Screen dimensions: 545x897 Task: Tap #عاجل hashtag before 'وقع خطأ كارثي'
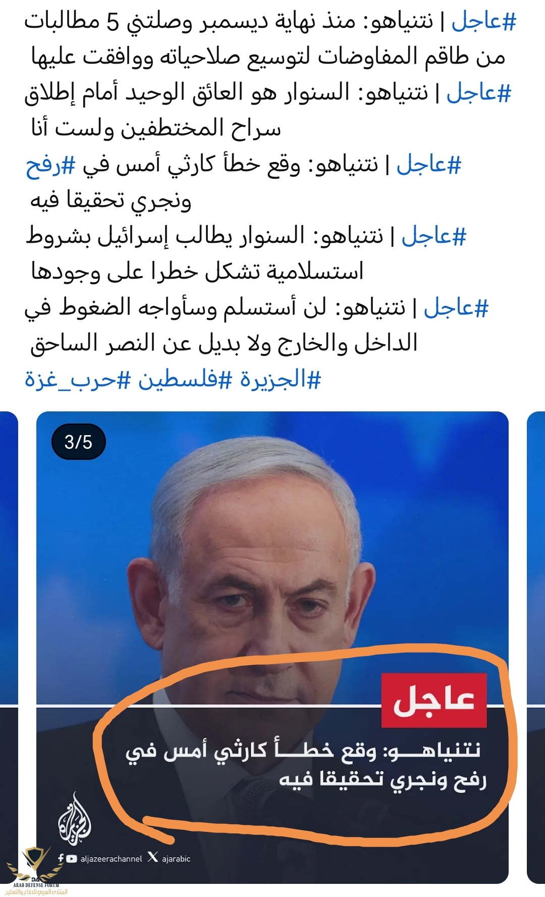click(x=429, y=165)
